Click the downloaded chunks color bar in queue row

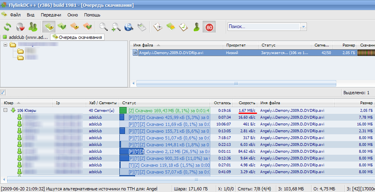coord(366,53)
